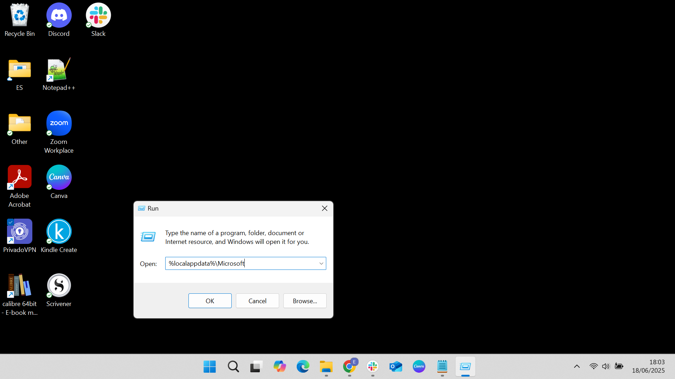This screenshot has height=379, width=675.
Task: Launch Copilot from the taskbar
Action: (x=279, y=367)
